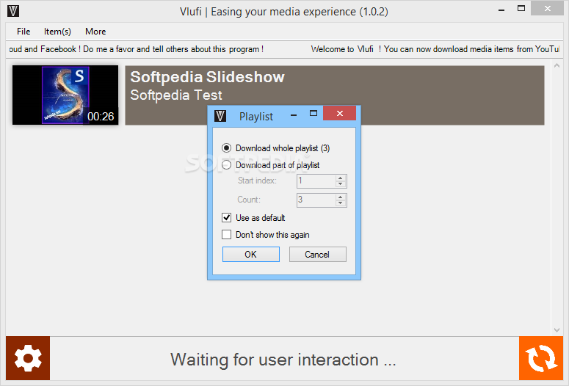Click the Count input field
Screen dimensions: 569x386
(316, 200)
